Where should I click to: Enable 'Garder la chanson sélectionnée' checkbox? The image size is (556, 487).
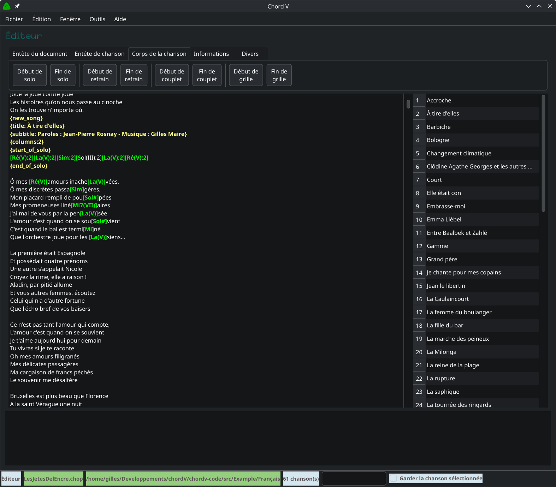coord(394,479)
